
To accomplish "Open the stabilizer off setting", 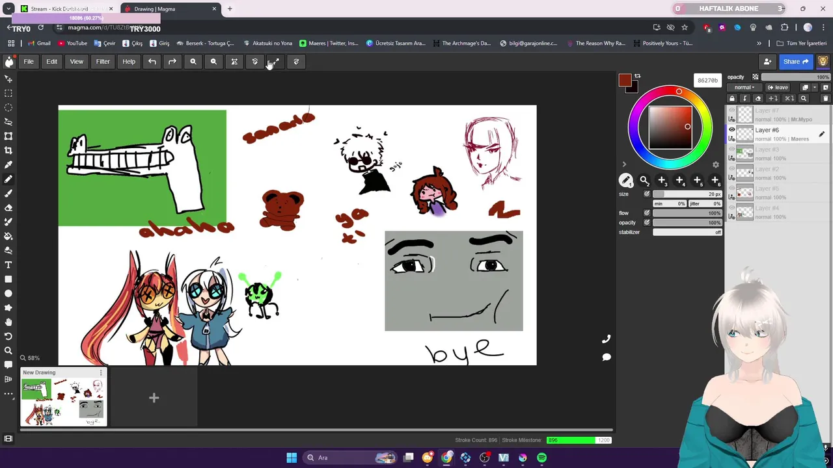I will 687,232.
